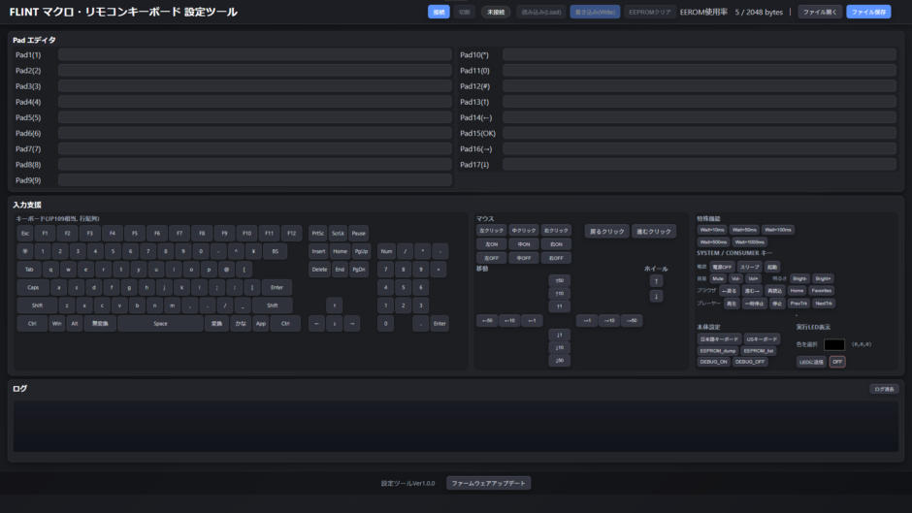Clear the log with ログ消去
The height and width of the screenshot is (513, 912).
884,389
